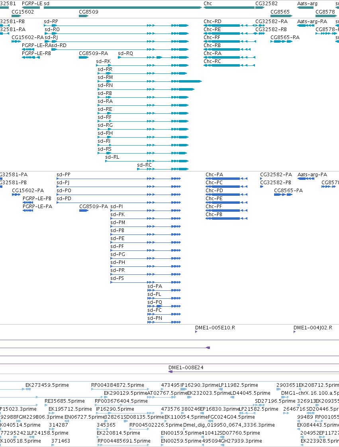Select the PGRP-LE gene label

(x=32, y=4)
